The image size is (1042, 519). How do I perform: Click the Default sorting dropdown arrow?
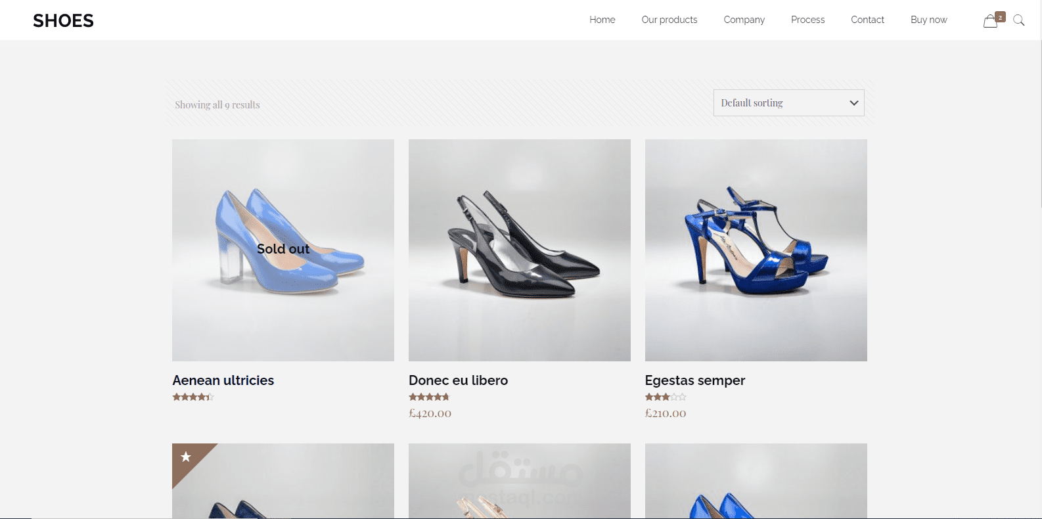click(x=854, y=103)
